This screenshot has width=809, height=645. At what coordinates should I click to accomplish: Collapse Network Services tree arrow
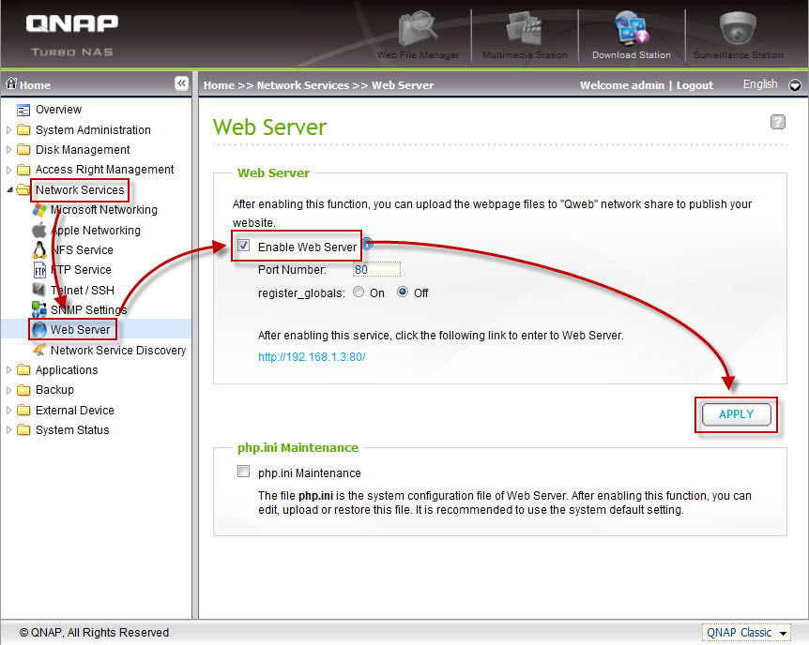click(9, 189)
